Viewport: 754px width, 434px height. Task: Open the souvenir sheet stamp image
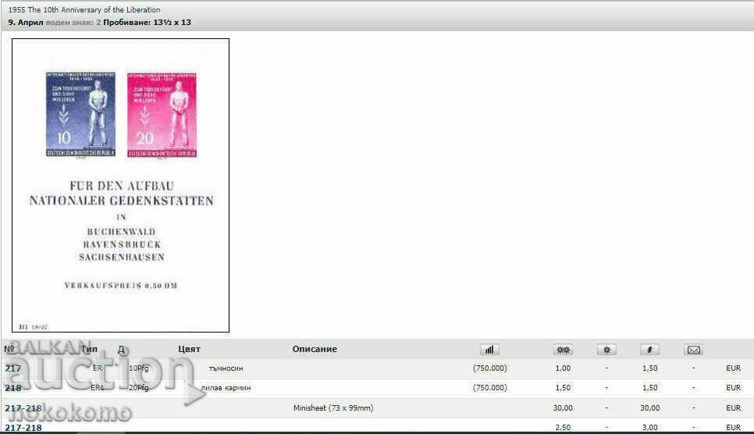click(x=120, y=185)
